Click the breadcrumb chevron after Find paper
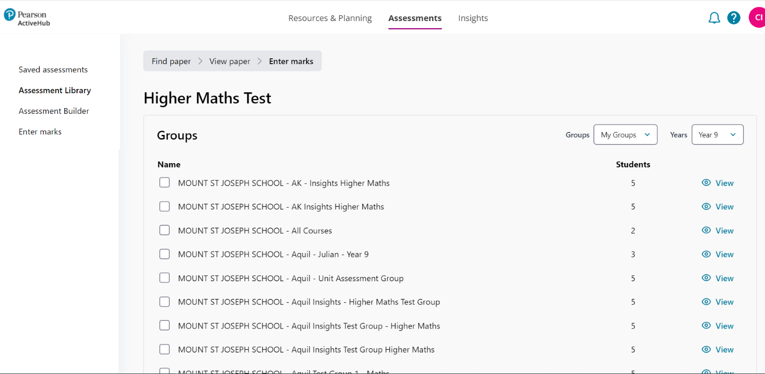Screen dimensions: 765x374 point(200,61)
